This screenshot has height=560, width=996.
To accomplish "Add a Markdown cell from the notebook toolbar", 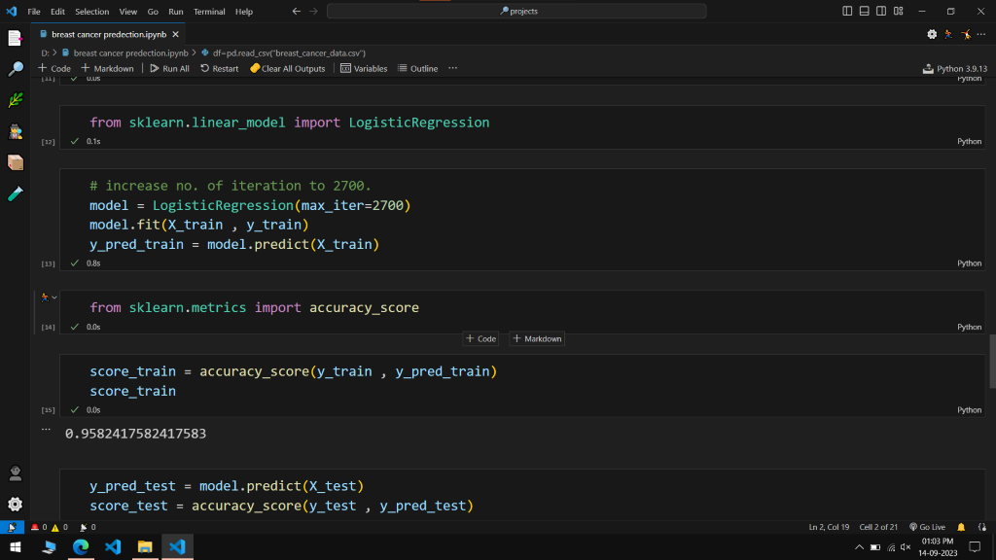I will point(107,69).
